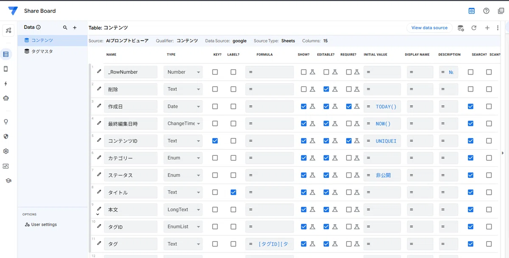Edit the name field コンテンツID

(x=131, y=141)
